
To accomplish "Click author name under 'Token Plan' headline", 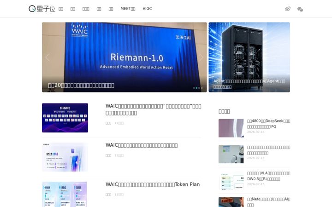I will (x=108, y=195).
